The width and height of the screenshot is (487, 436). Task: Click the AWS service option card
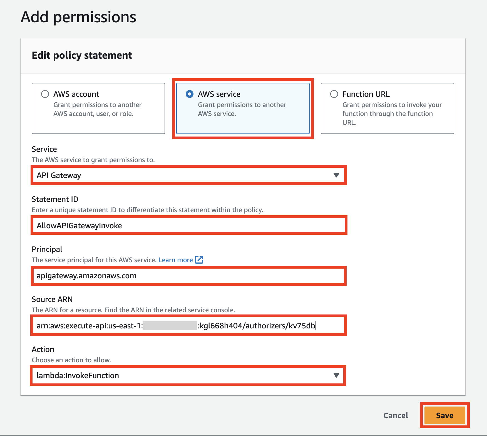243,108
